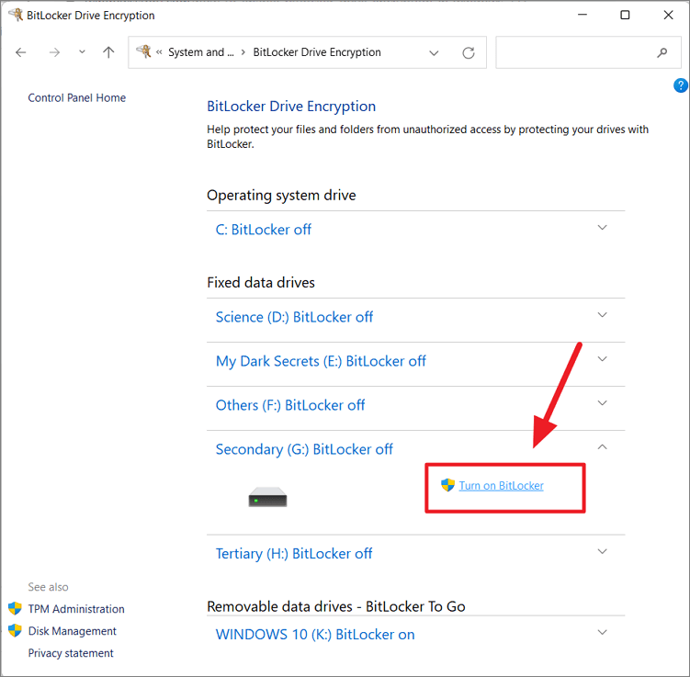Click the Forward navigation arrow
Viewport: 690px width, 677px height.
(x=54, y=52)
